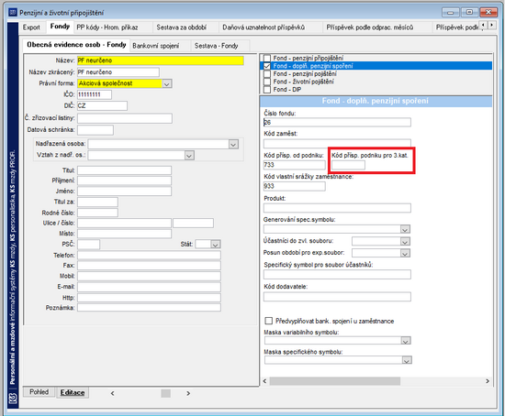The width and height of the screenshot is (505, 416).
Task: Click the horizontal scrollbar thumb in fund panel
Action: [x=335, y=381]
